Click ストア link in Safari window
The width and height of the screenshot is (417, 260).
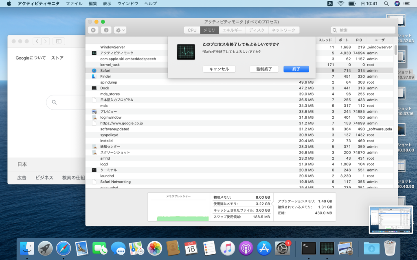[x=57, y=58]
